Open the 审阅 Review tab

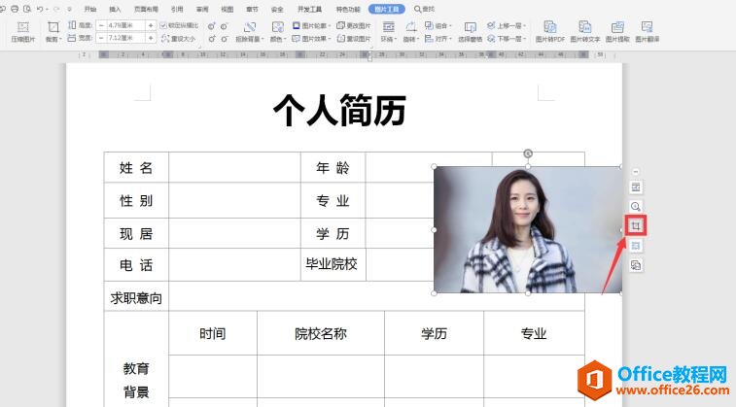(x=202, y=9)
